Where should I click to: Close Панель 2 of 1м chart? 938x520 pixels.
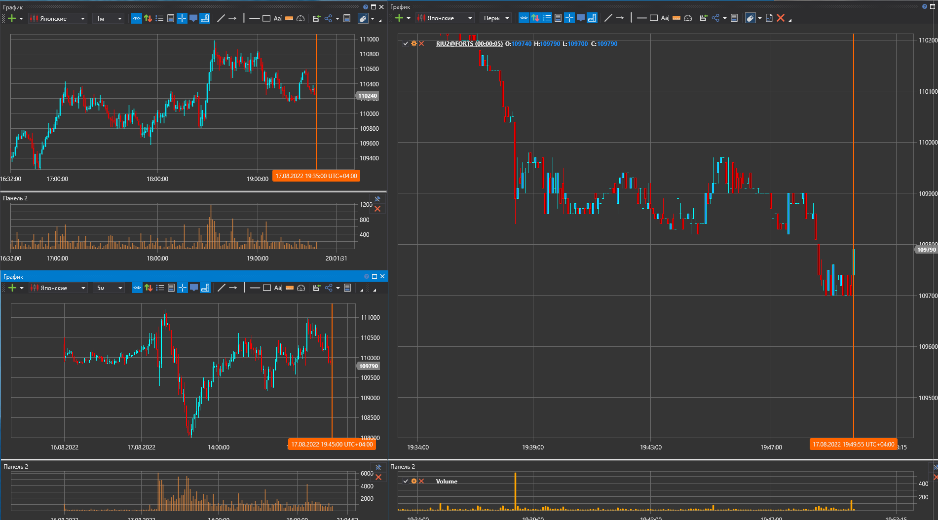(377, 209)
